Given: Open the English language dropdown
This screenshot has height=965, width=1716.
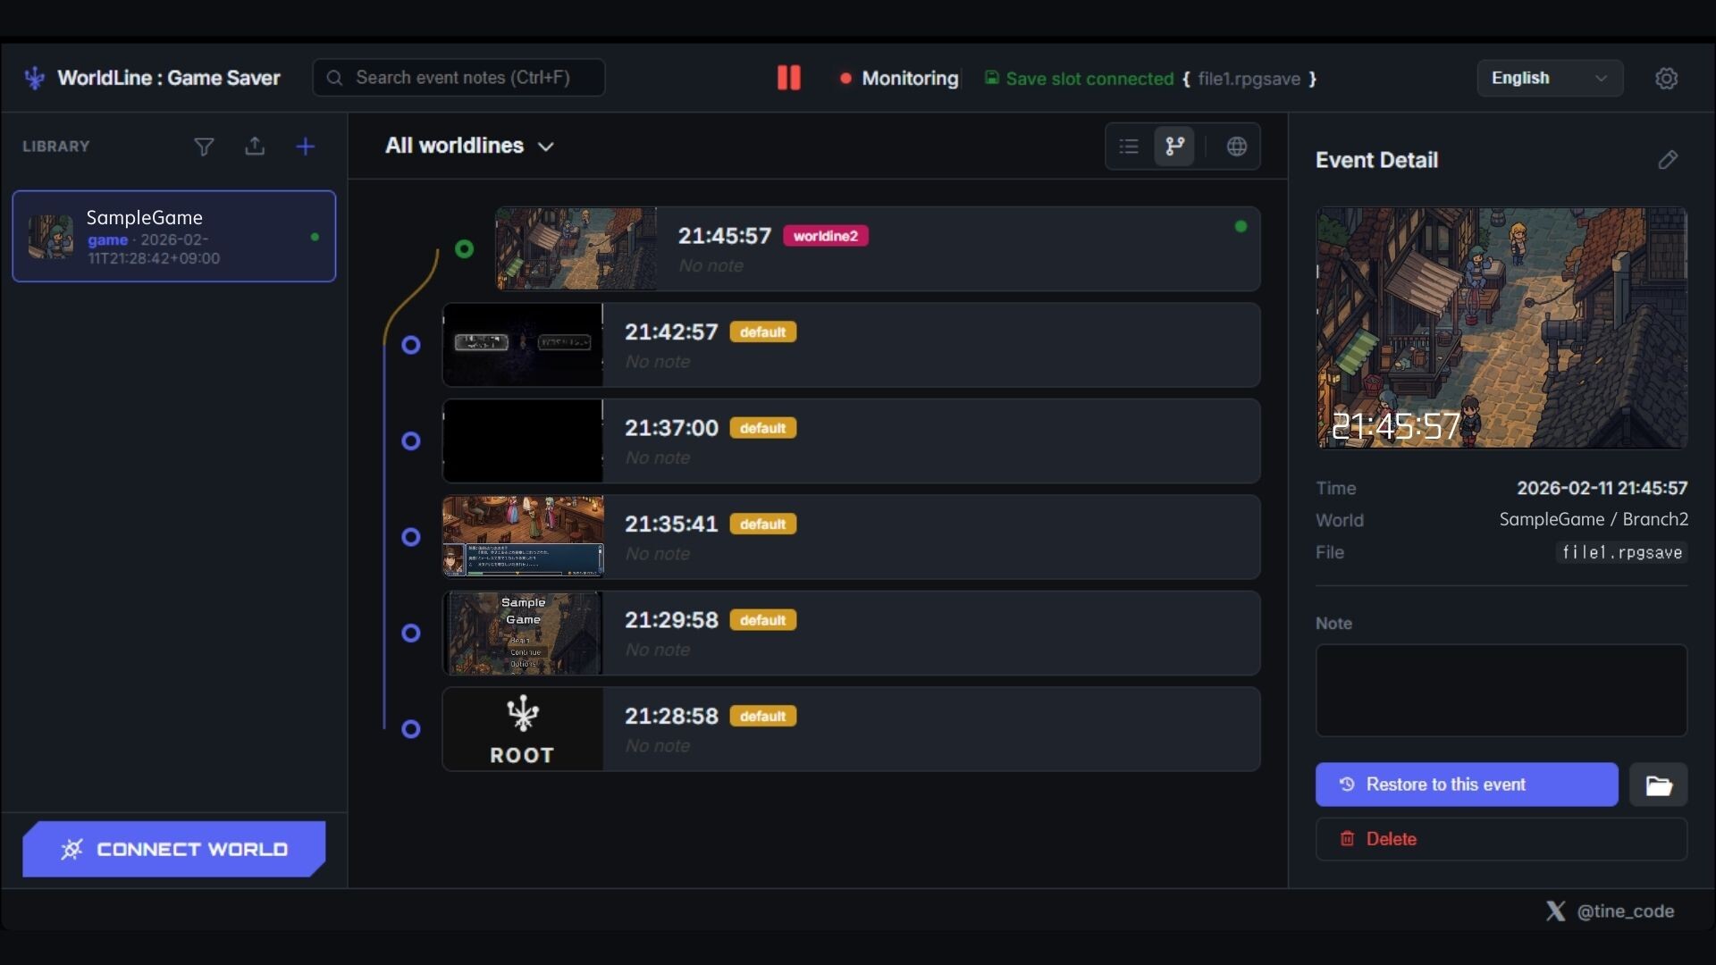Looking at the screenshot, I should pos(1549,79).
